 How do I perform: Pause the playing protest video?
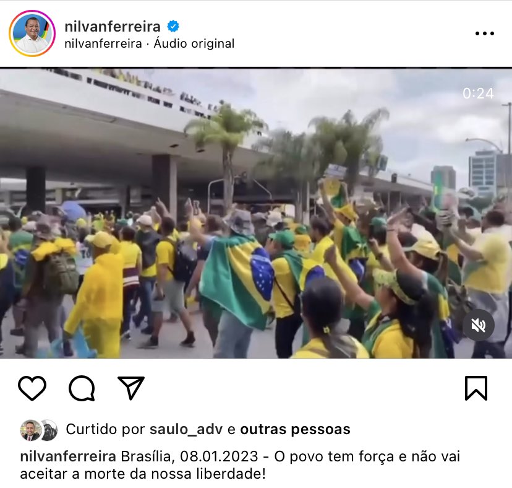[256, 213]
